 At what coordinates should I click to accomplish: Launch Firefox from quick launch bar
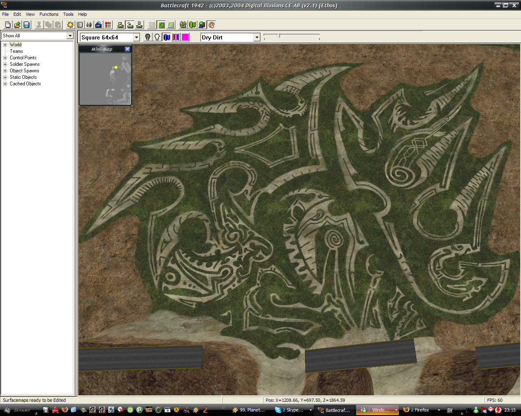(64, 410)
